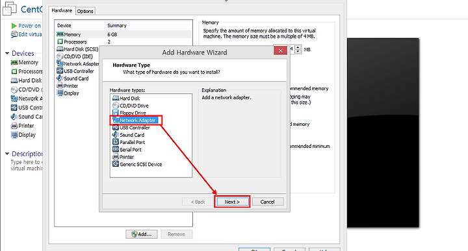Click the Device column header
The height and width of the screenshot is (251, 468).
[x=80, y=25]
